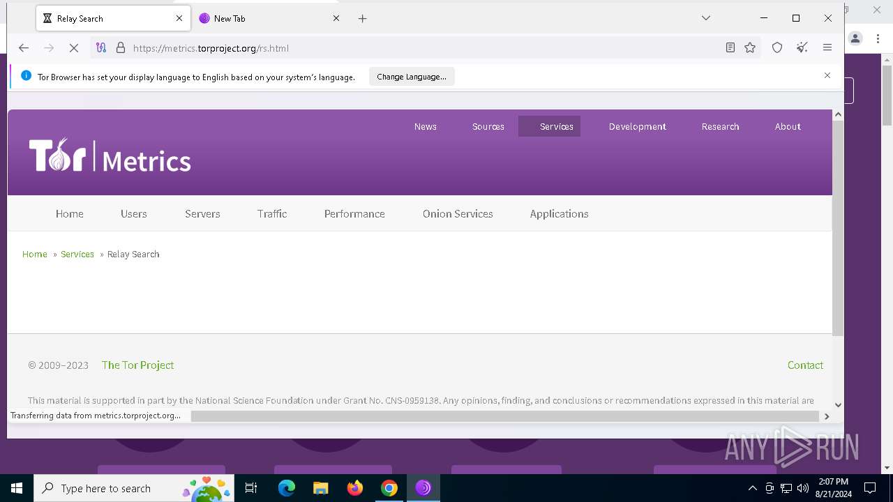Open the Contact footer link
The width and height of the screenshot is (893, 502).
(805, 365)
